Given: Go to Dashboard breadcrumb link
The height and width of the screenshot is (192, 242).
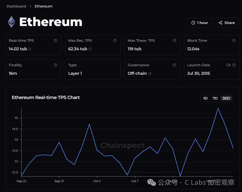Looking at the screenshot, I should click(16, 6).
